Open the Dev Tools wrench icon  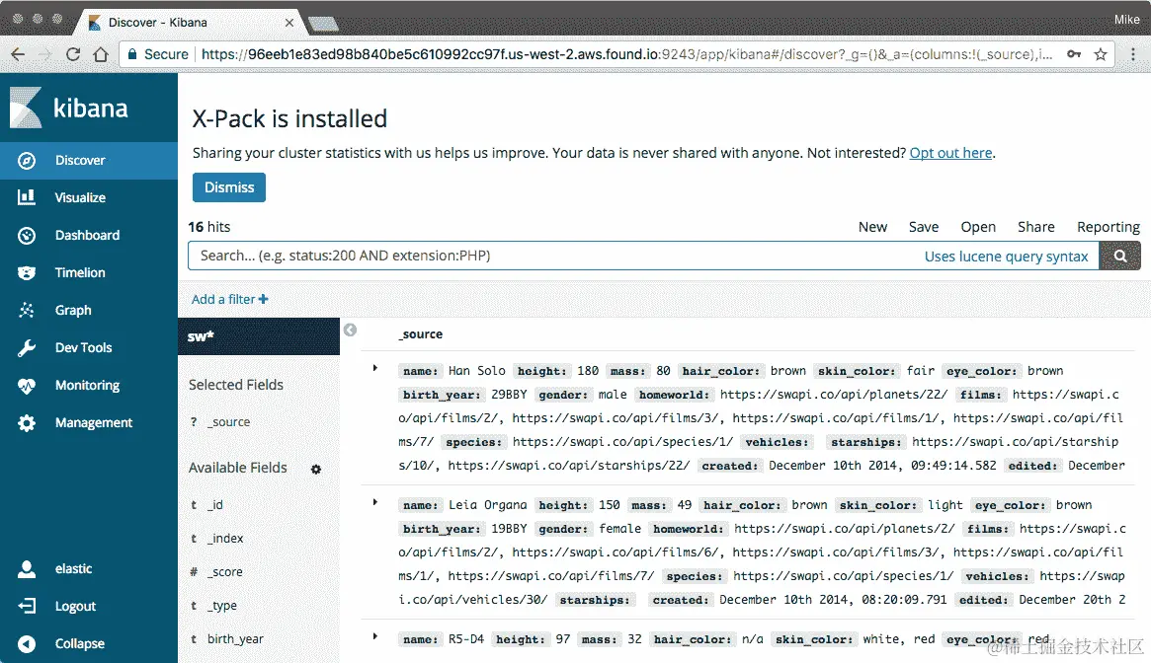(x=27, y=347)
